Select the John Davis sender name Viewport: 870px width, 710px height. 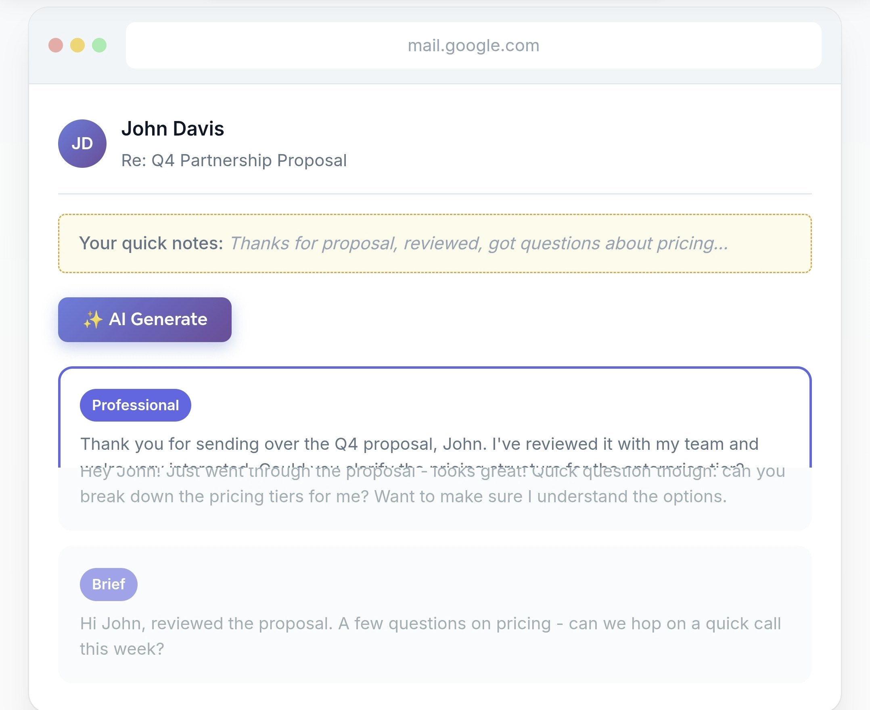(173, 128)
